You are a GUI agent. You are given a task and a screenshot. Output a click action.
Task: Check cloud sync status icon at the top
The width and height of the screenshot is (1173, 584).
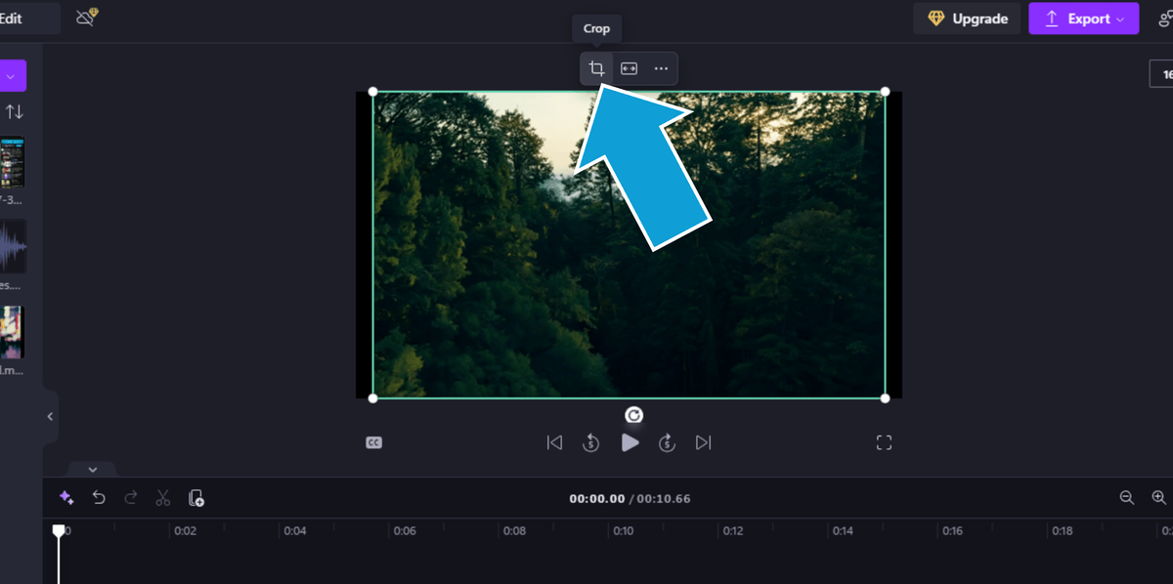[84, 17]
